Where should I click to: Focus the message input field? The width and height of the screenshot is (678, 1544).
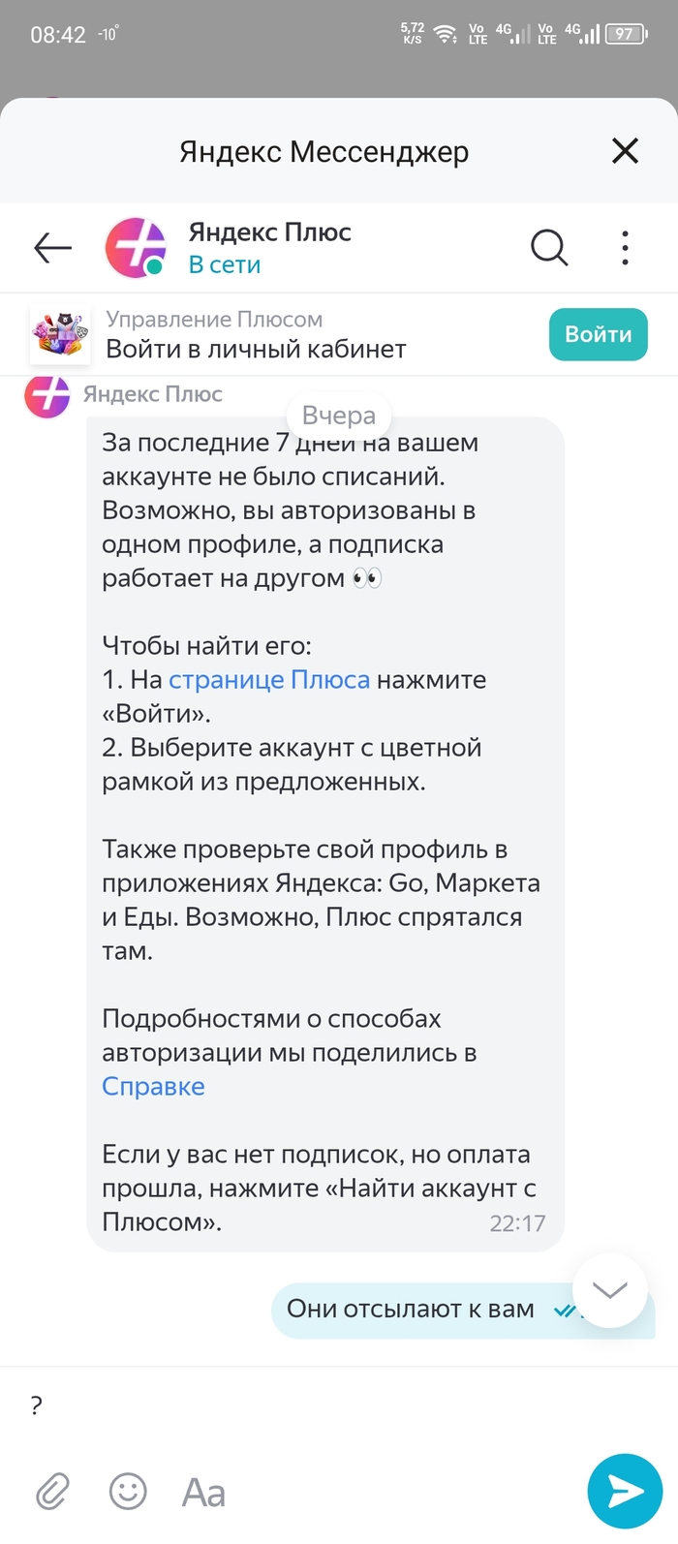291,1405
